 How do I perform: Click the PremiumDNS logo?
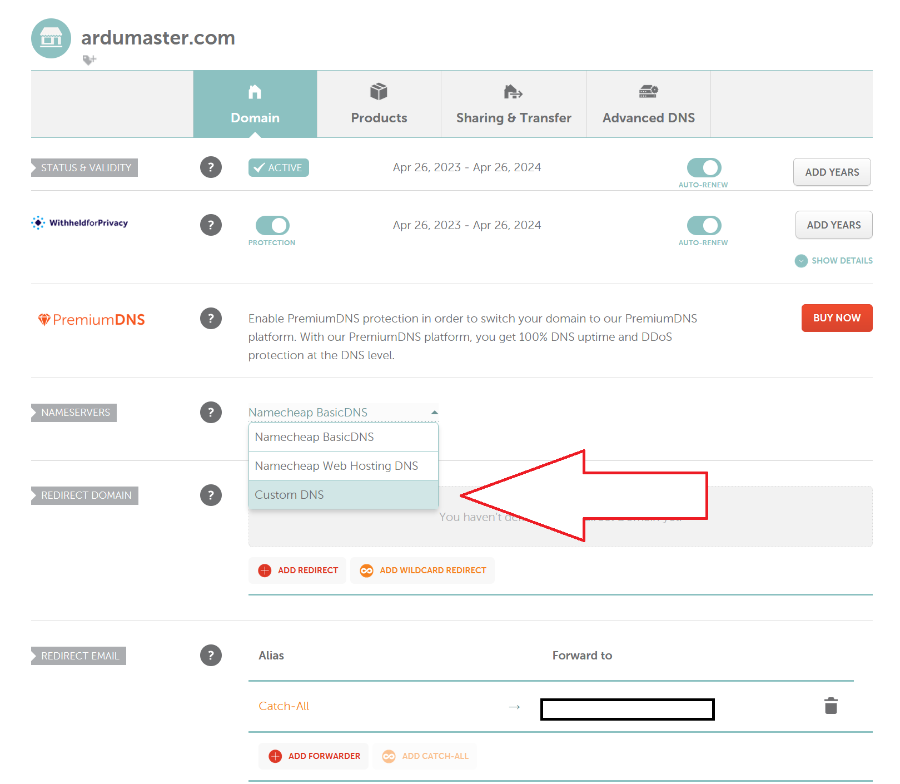pyautogui.click(x=91, y=320)
